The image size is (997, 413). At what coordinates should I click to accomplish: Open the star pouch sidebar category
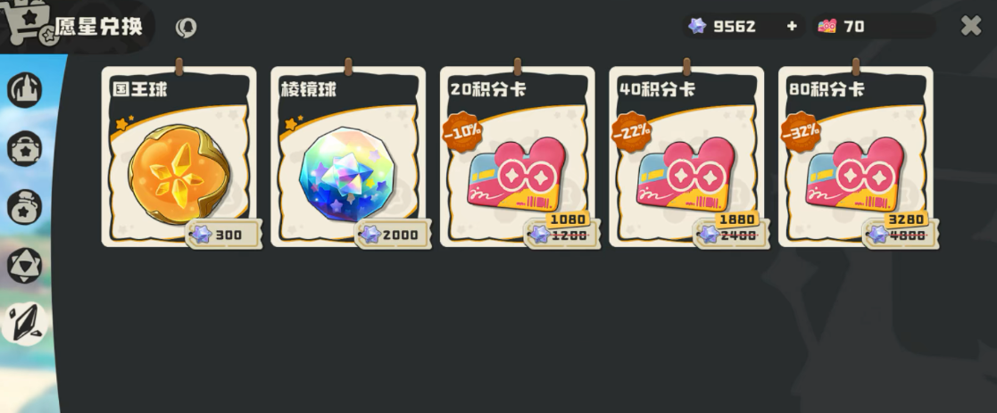point(25,207)
